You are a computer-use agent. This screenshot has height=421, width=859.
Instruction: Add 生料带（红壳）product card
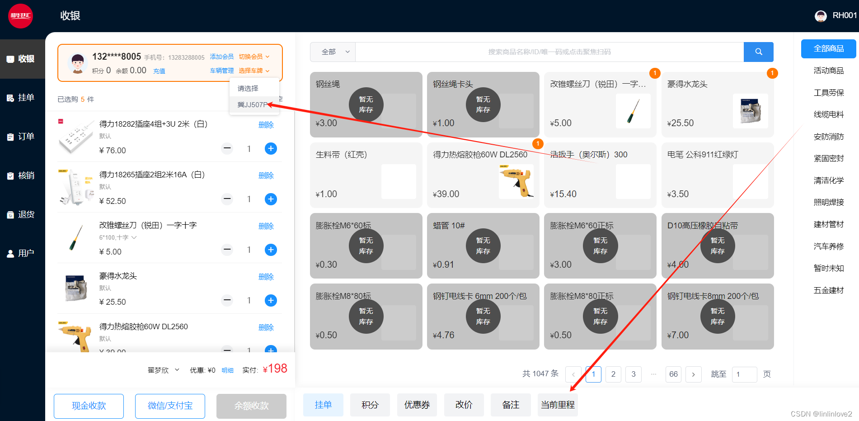pyautogui.click(x=366, y=175)
